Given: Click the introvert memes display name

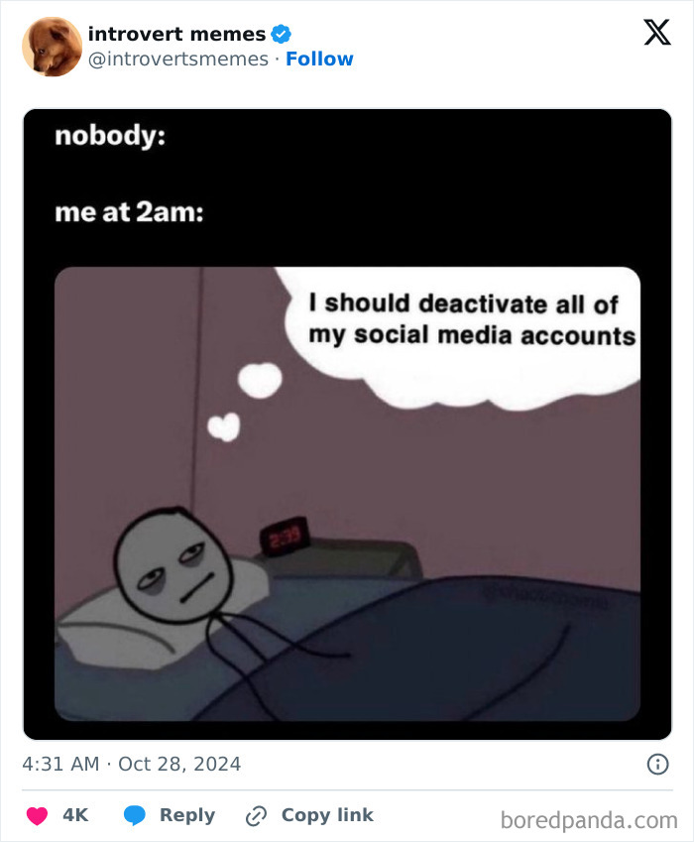Looking at the screenshot, I should point(176,34).
